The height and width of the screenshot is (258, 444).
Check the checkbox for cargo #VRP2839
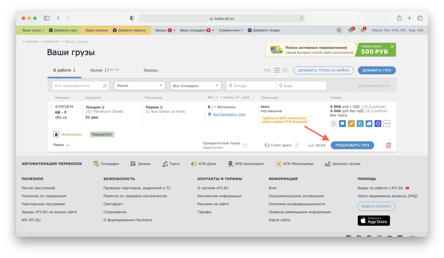[52, 107]
